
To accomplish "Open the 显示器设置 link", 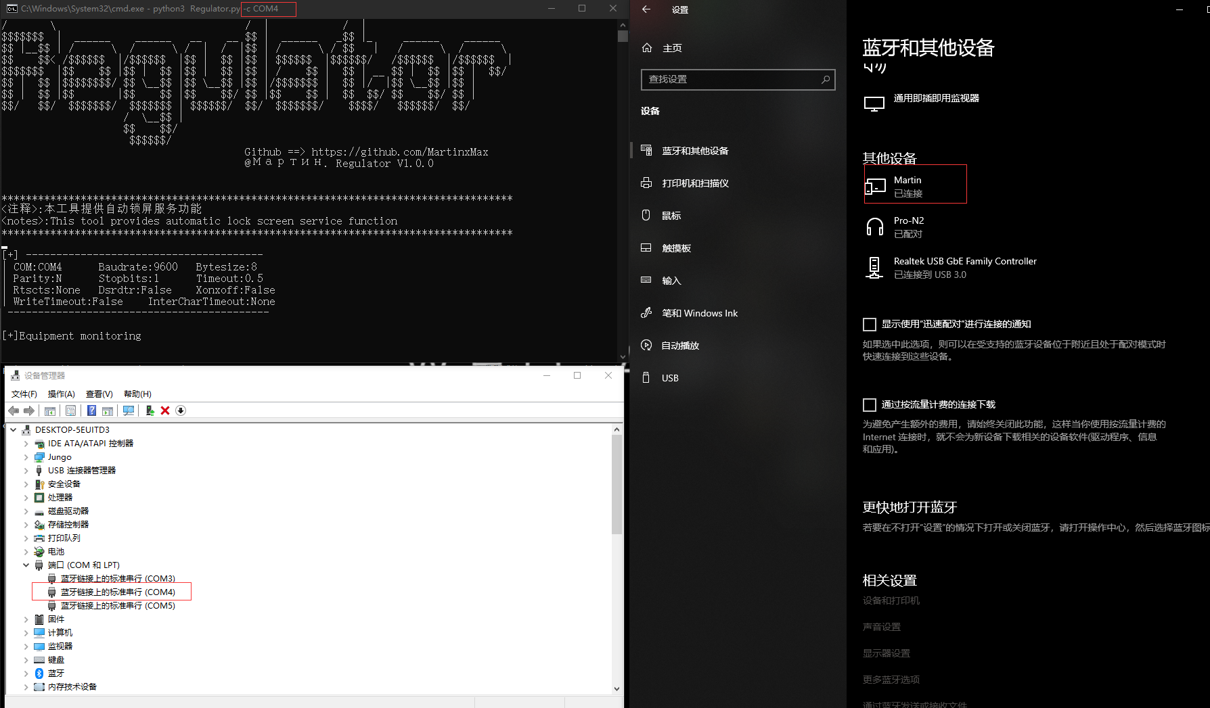I will tap(886, 653).
